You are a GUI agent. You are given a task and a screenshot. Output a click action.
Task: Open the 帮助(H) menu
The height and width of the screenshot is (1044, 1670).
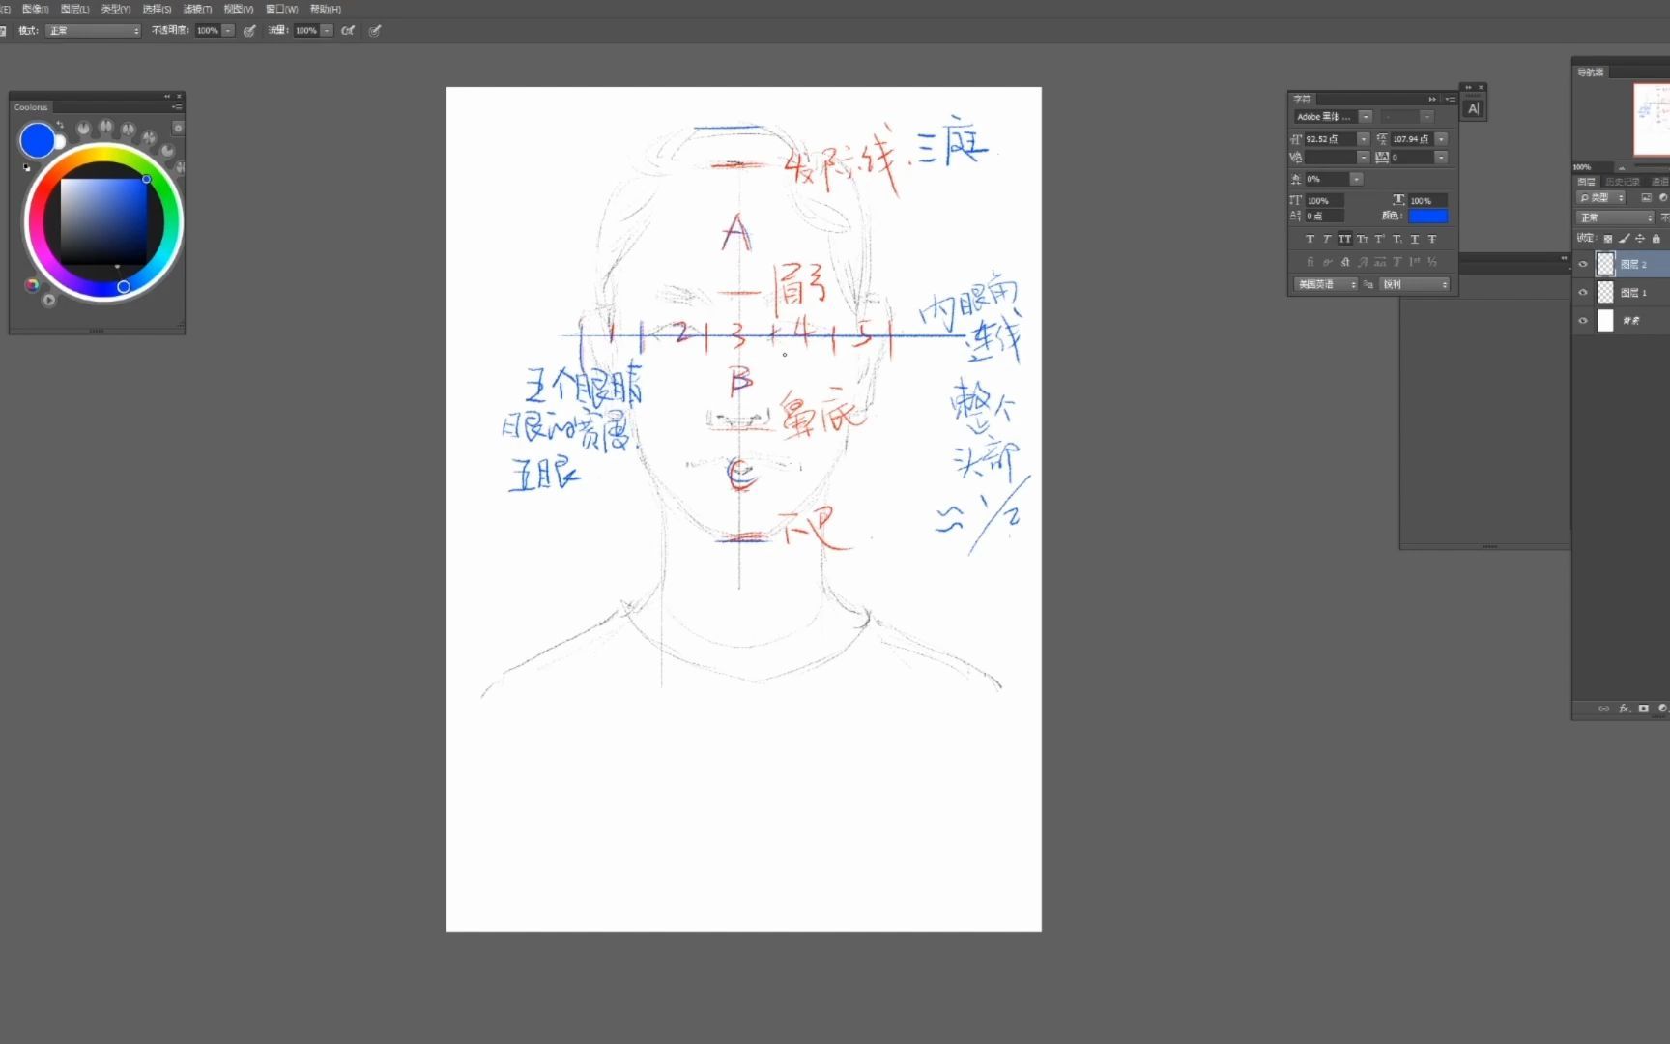point(326,9)
